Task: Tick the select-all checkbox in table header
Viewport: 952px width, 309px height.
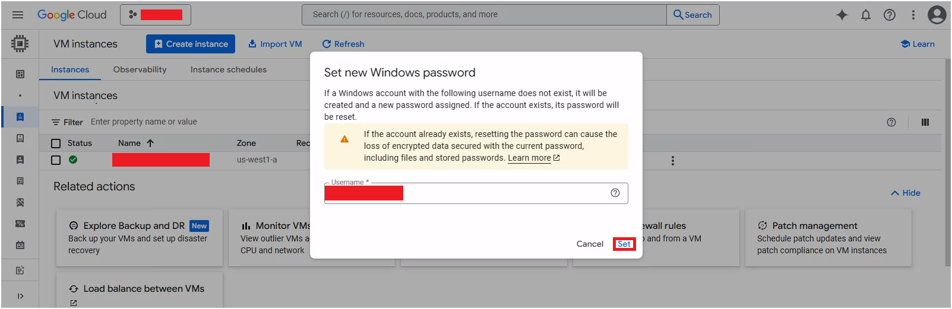Action: (x=56, y=144)
